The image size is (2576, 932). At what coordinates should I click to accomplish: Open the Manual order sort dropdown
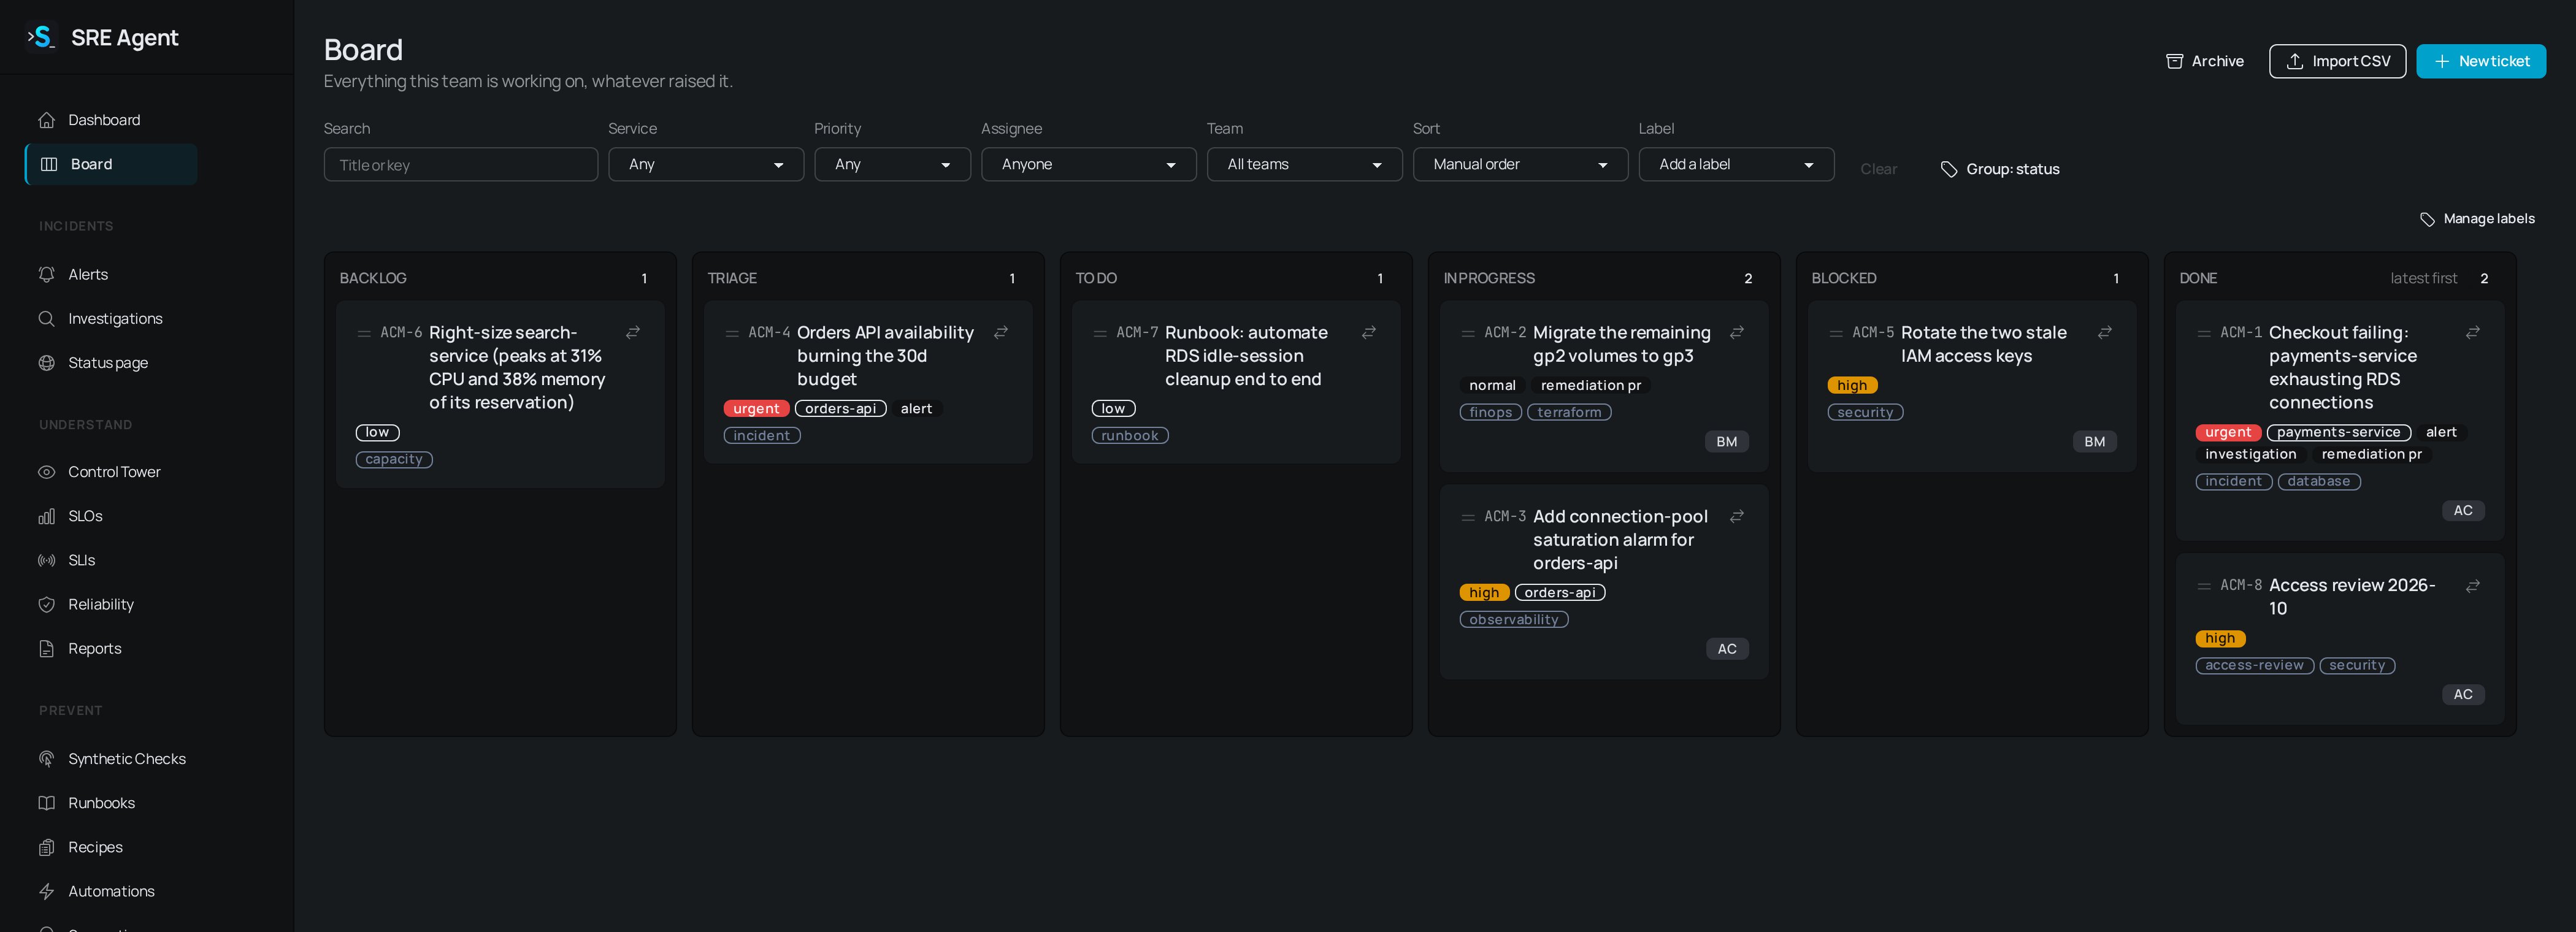point(1520,164)
